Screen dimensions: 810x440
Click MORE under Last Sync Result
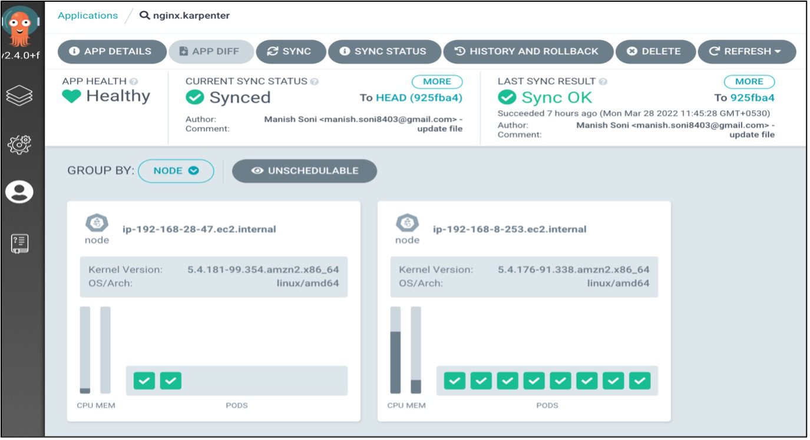(x=749, y=82)
